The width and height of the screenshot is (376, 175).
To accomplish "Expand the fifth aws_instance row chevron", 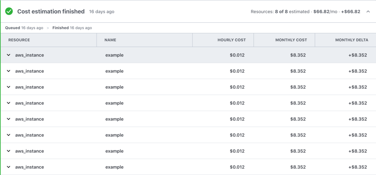I will click(x=8, y=119).
